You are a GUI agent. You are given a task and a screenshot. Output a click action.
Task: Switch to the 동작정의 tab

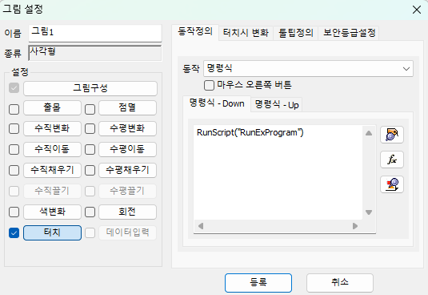(x=195, y=32)
